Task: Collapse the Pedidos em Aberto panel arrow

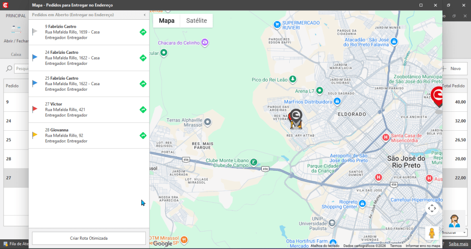Action: click(144, 15)
